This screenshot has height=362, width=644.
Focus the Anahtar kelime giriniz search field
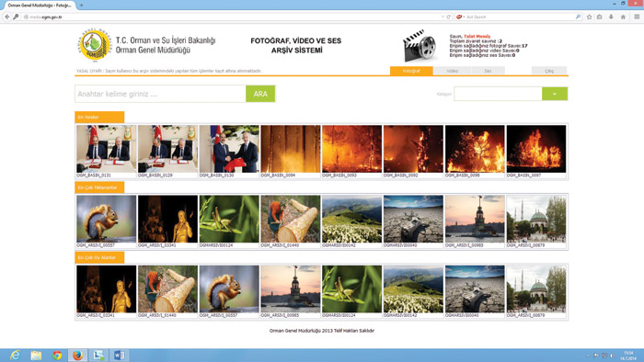[161, 94]
